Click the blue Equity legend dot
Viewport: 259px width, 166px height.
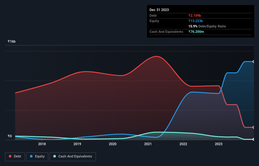coord(31,156)
